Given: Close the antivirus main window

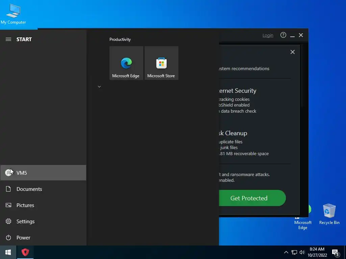Looking at the screenshot, I should point(301,35).
